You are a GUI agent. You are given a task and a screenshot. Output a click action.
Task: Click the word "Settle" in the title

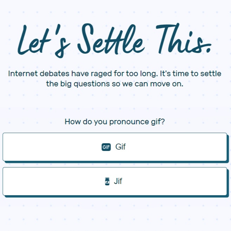click(111, 39)
